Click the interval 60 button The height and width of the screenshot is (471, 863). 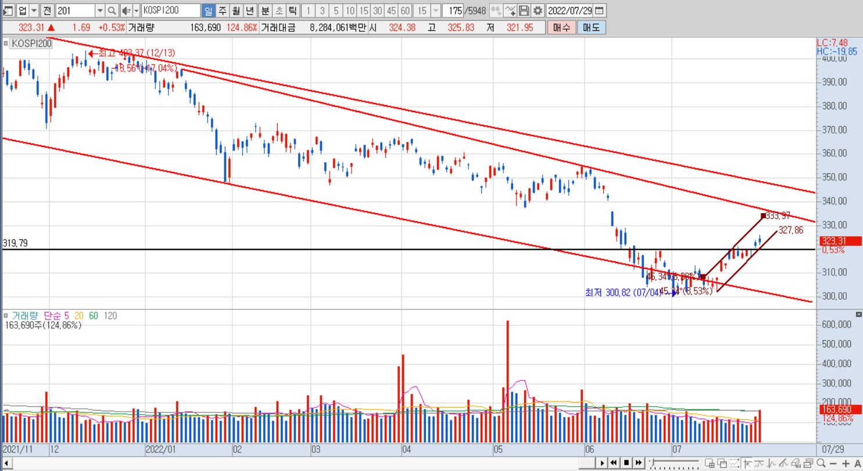click(405, 10)
